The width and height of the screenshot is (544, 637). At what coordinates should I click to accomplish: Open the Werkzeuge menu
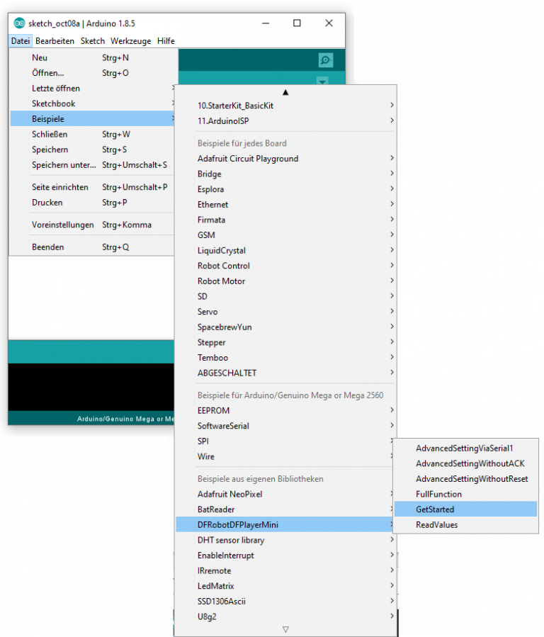131,40
